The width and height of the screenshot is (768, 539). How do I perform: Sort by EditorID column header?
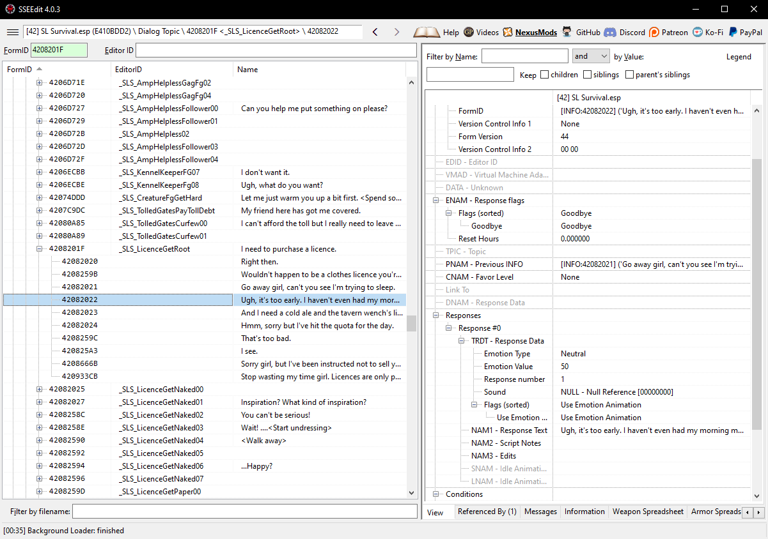click(x=172, y=69)
